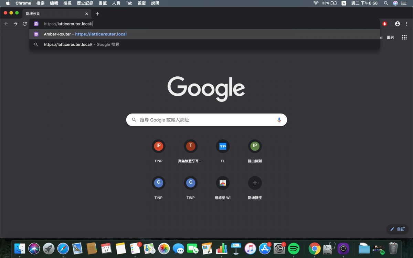This screenshot has width=413, height=258.
Task: Open the Chrome app menu
Action: coord(23,3)
